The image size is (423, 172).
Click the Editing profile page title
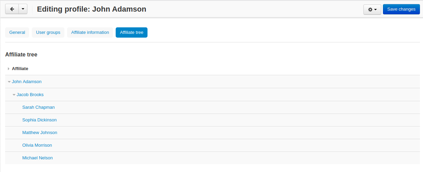click(91, 9)
